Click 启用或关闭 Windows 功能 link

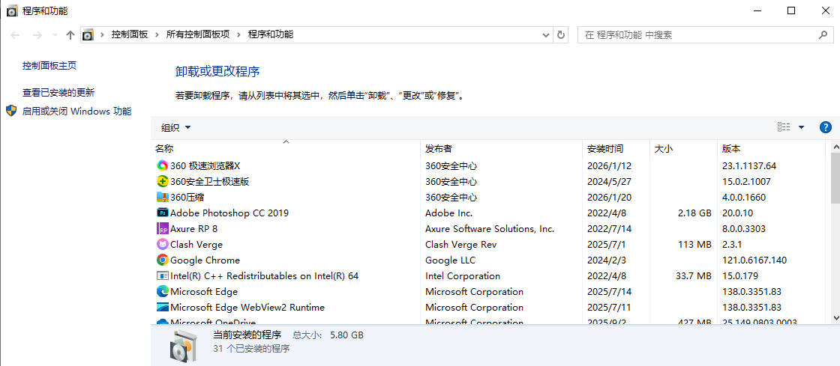tap(76, 112)
